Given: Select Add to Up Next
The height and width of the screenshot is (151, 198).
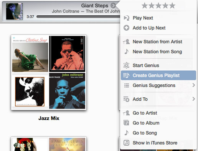Looking at the screenshot, I should tap(158, 28).
